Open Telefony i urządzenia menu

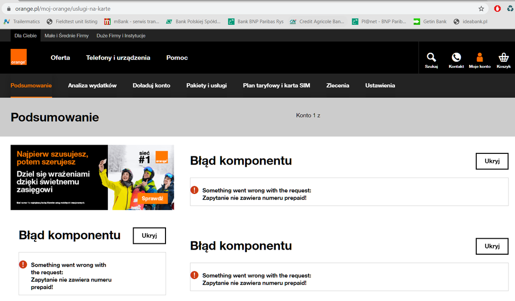118,58
